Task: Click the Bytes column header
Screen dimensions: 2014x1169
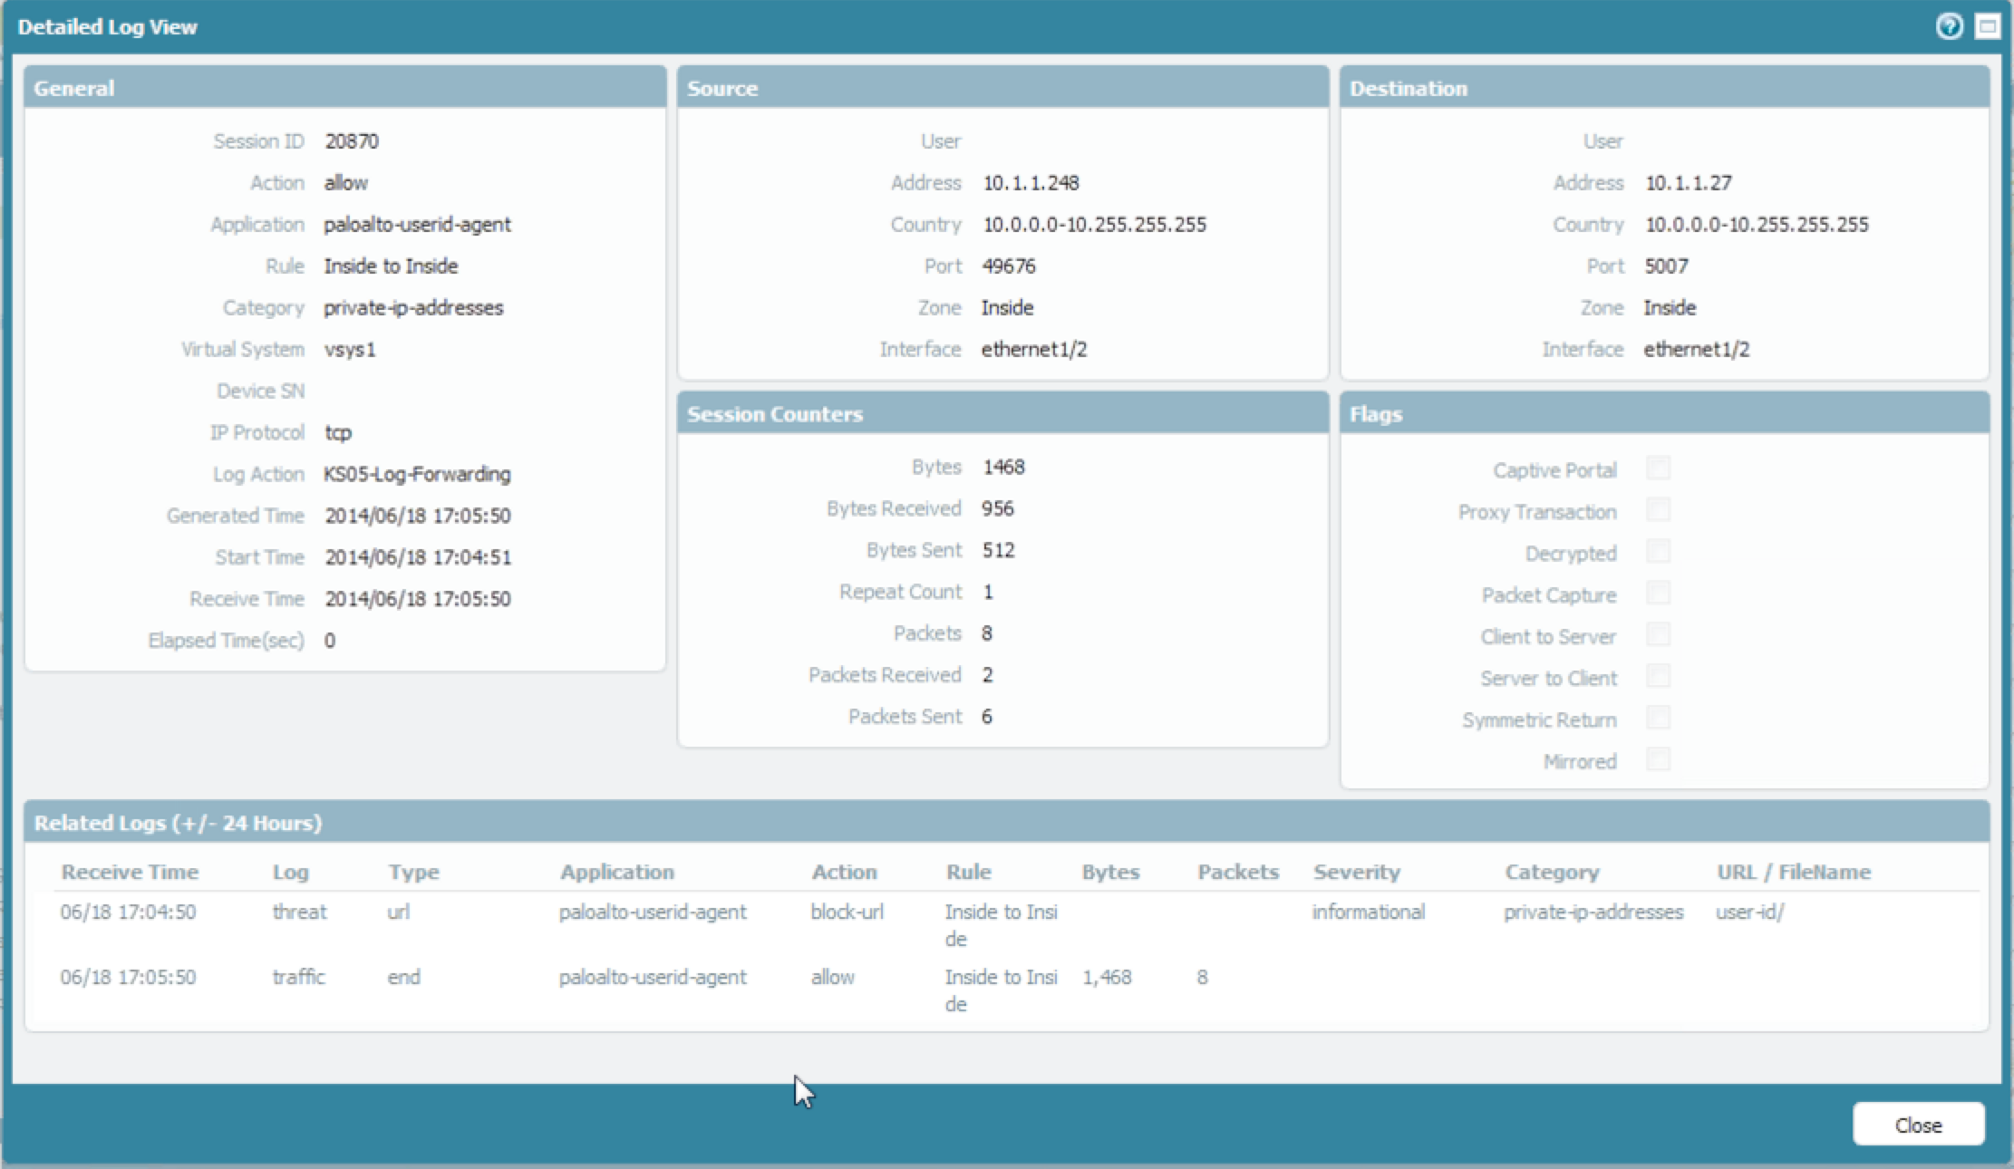Action: pos(1110,872)
